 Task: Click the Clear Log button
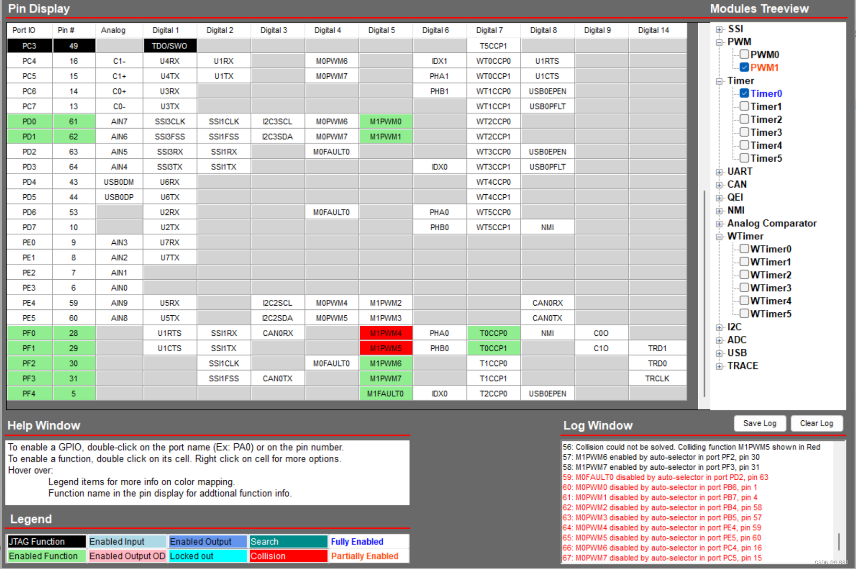[817, 423]
